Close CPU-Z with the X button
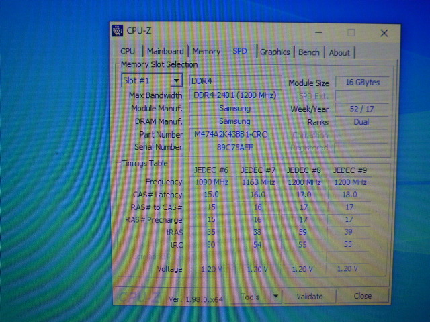 point(384,33)
